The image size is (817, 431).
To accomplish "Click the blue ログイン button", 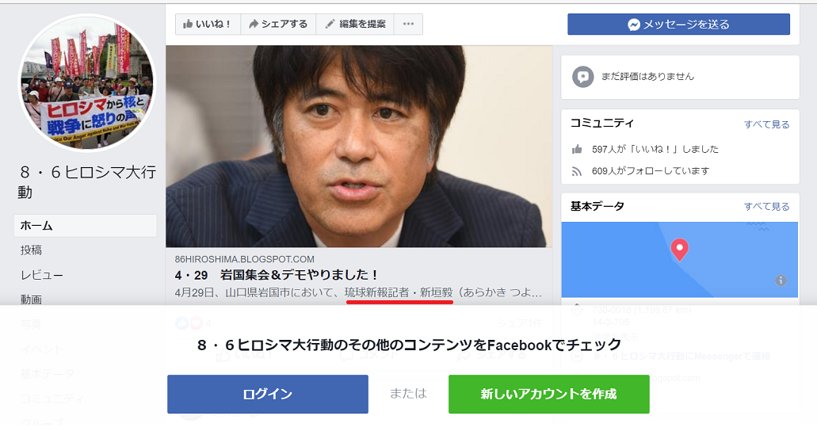I will (x=268, y=394).
